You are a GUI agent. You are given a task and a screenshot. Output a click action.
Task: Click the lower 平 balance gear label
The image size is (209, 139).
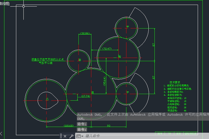tap(127, 92)
